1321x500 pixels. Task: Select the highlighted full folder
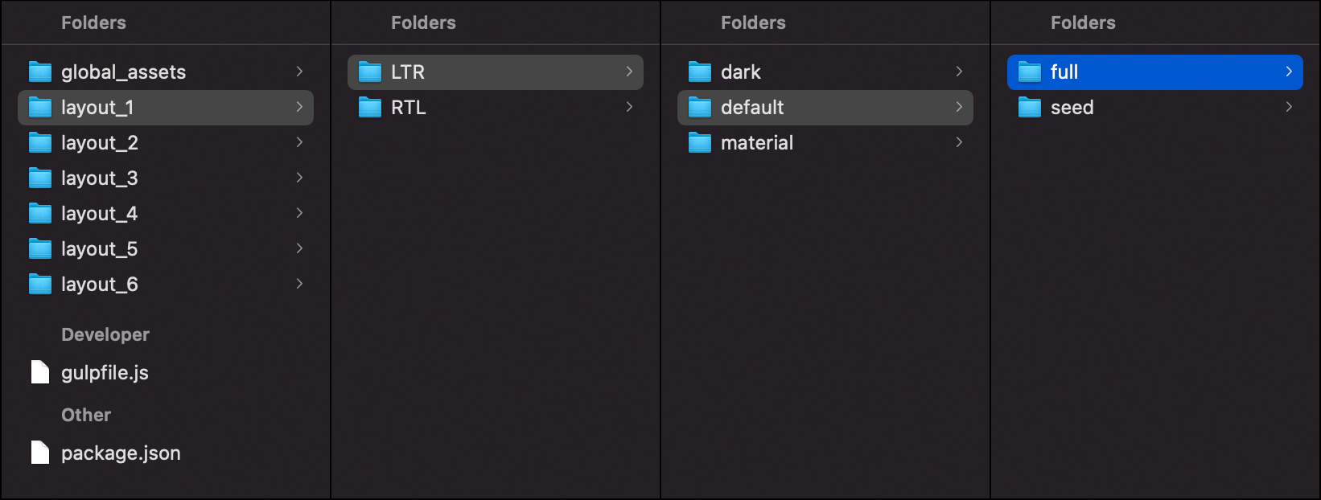click(1155, 72)
